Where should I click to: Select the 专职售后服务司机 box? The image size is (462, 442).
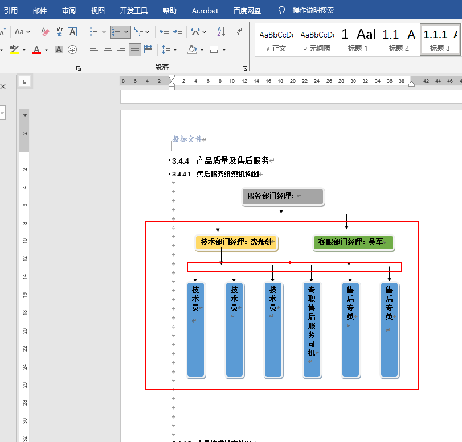click(312, 329)
